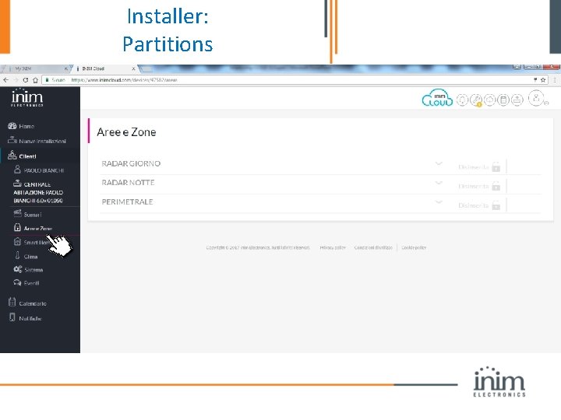The image size is (561, 420).
Task: Click the RADAR NOTTE area name
Action: pyautogui.click(x=128, y=183)
